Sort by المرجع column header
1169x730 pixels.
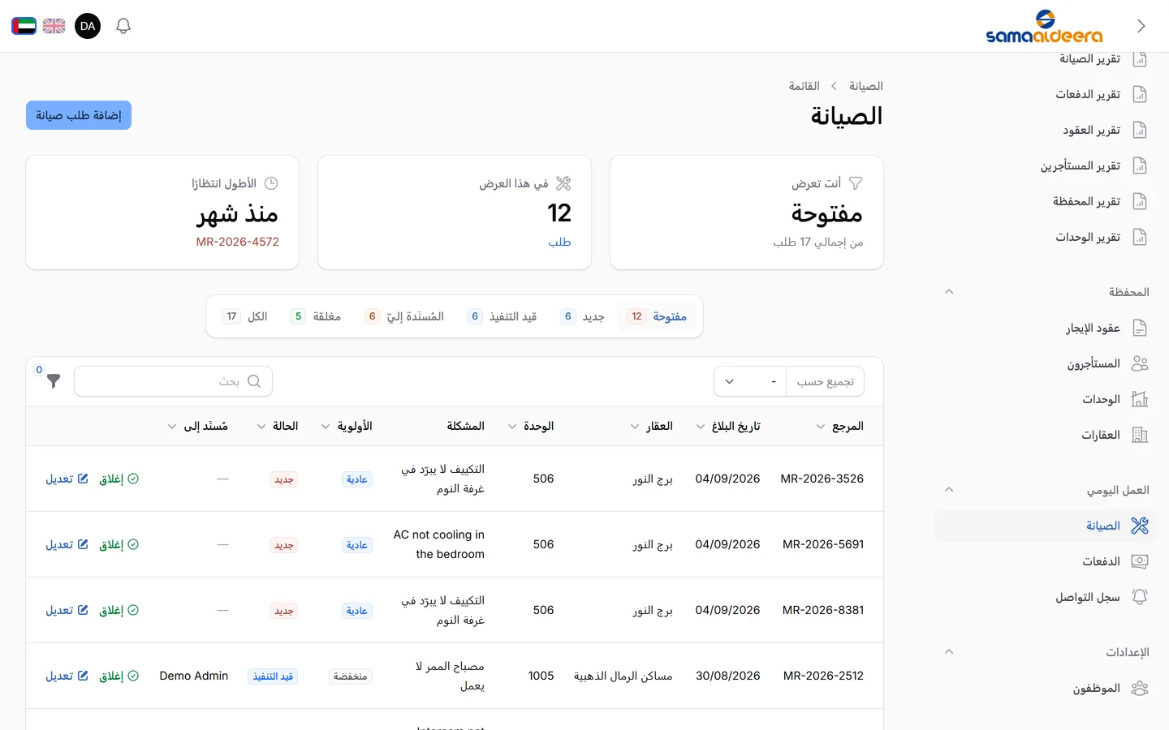click(x=840, y=427)
